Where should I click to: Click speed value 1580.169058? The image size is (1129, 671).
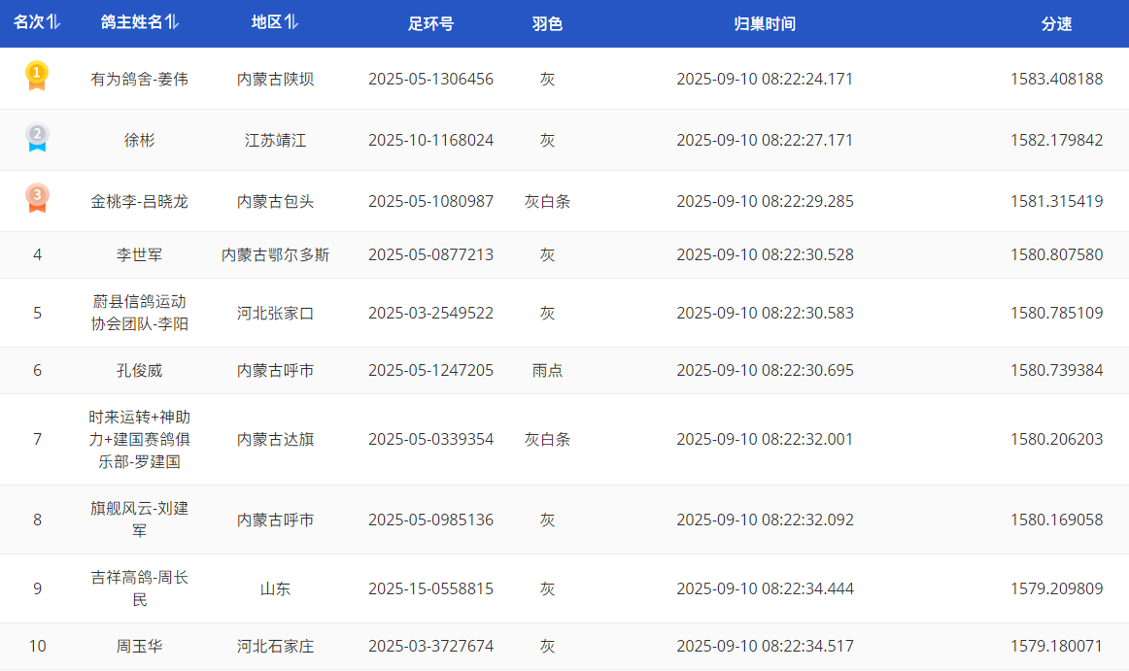tap(1056, 520)
